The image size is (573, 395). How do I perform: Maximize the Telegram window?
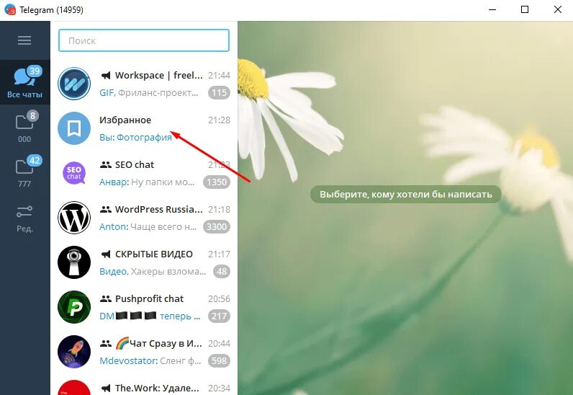[x=525, y=9]
